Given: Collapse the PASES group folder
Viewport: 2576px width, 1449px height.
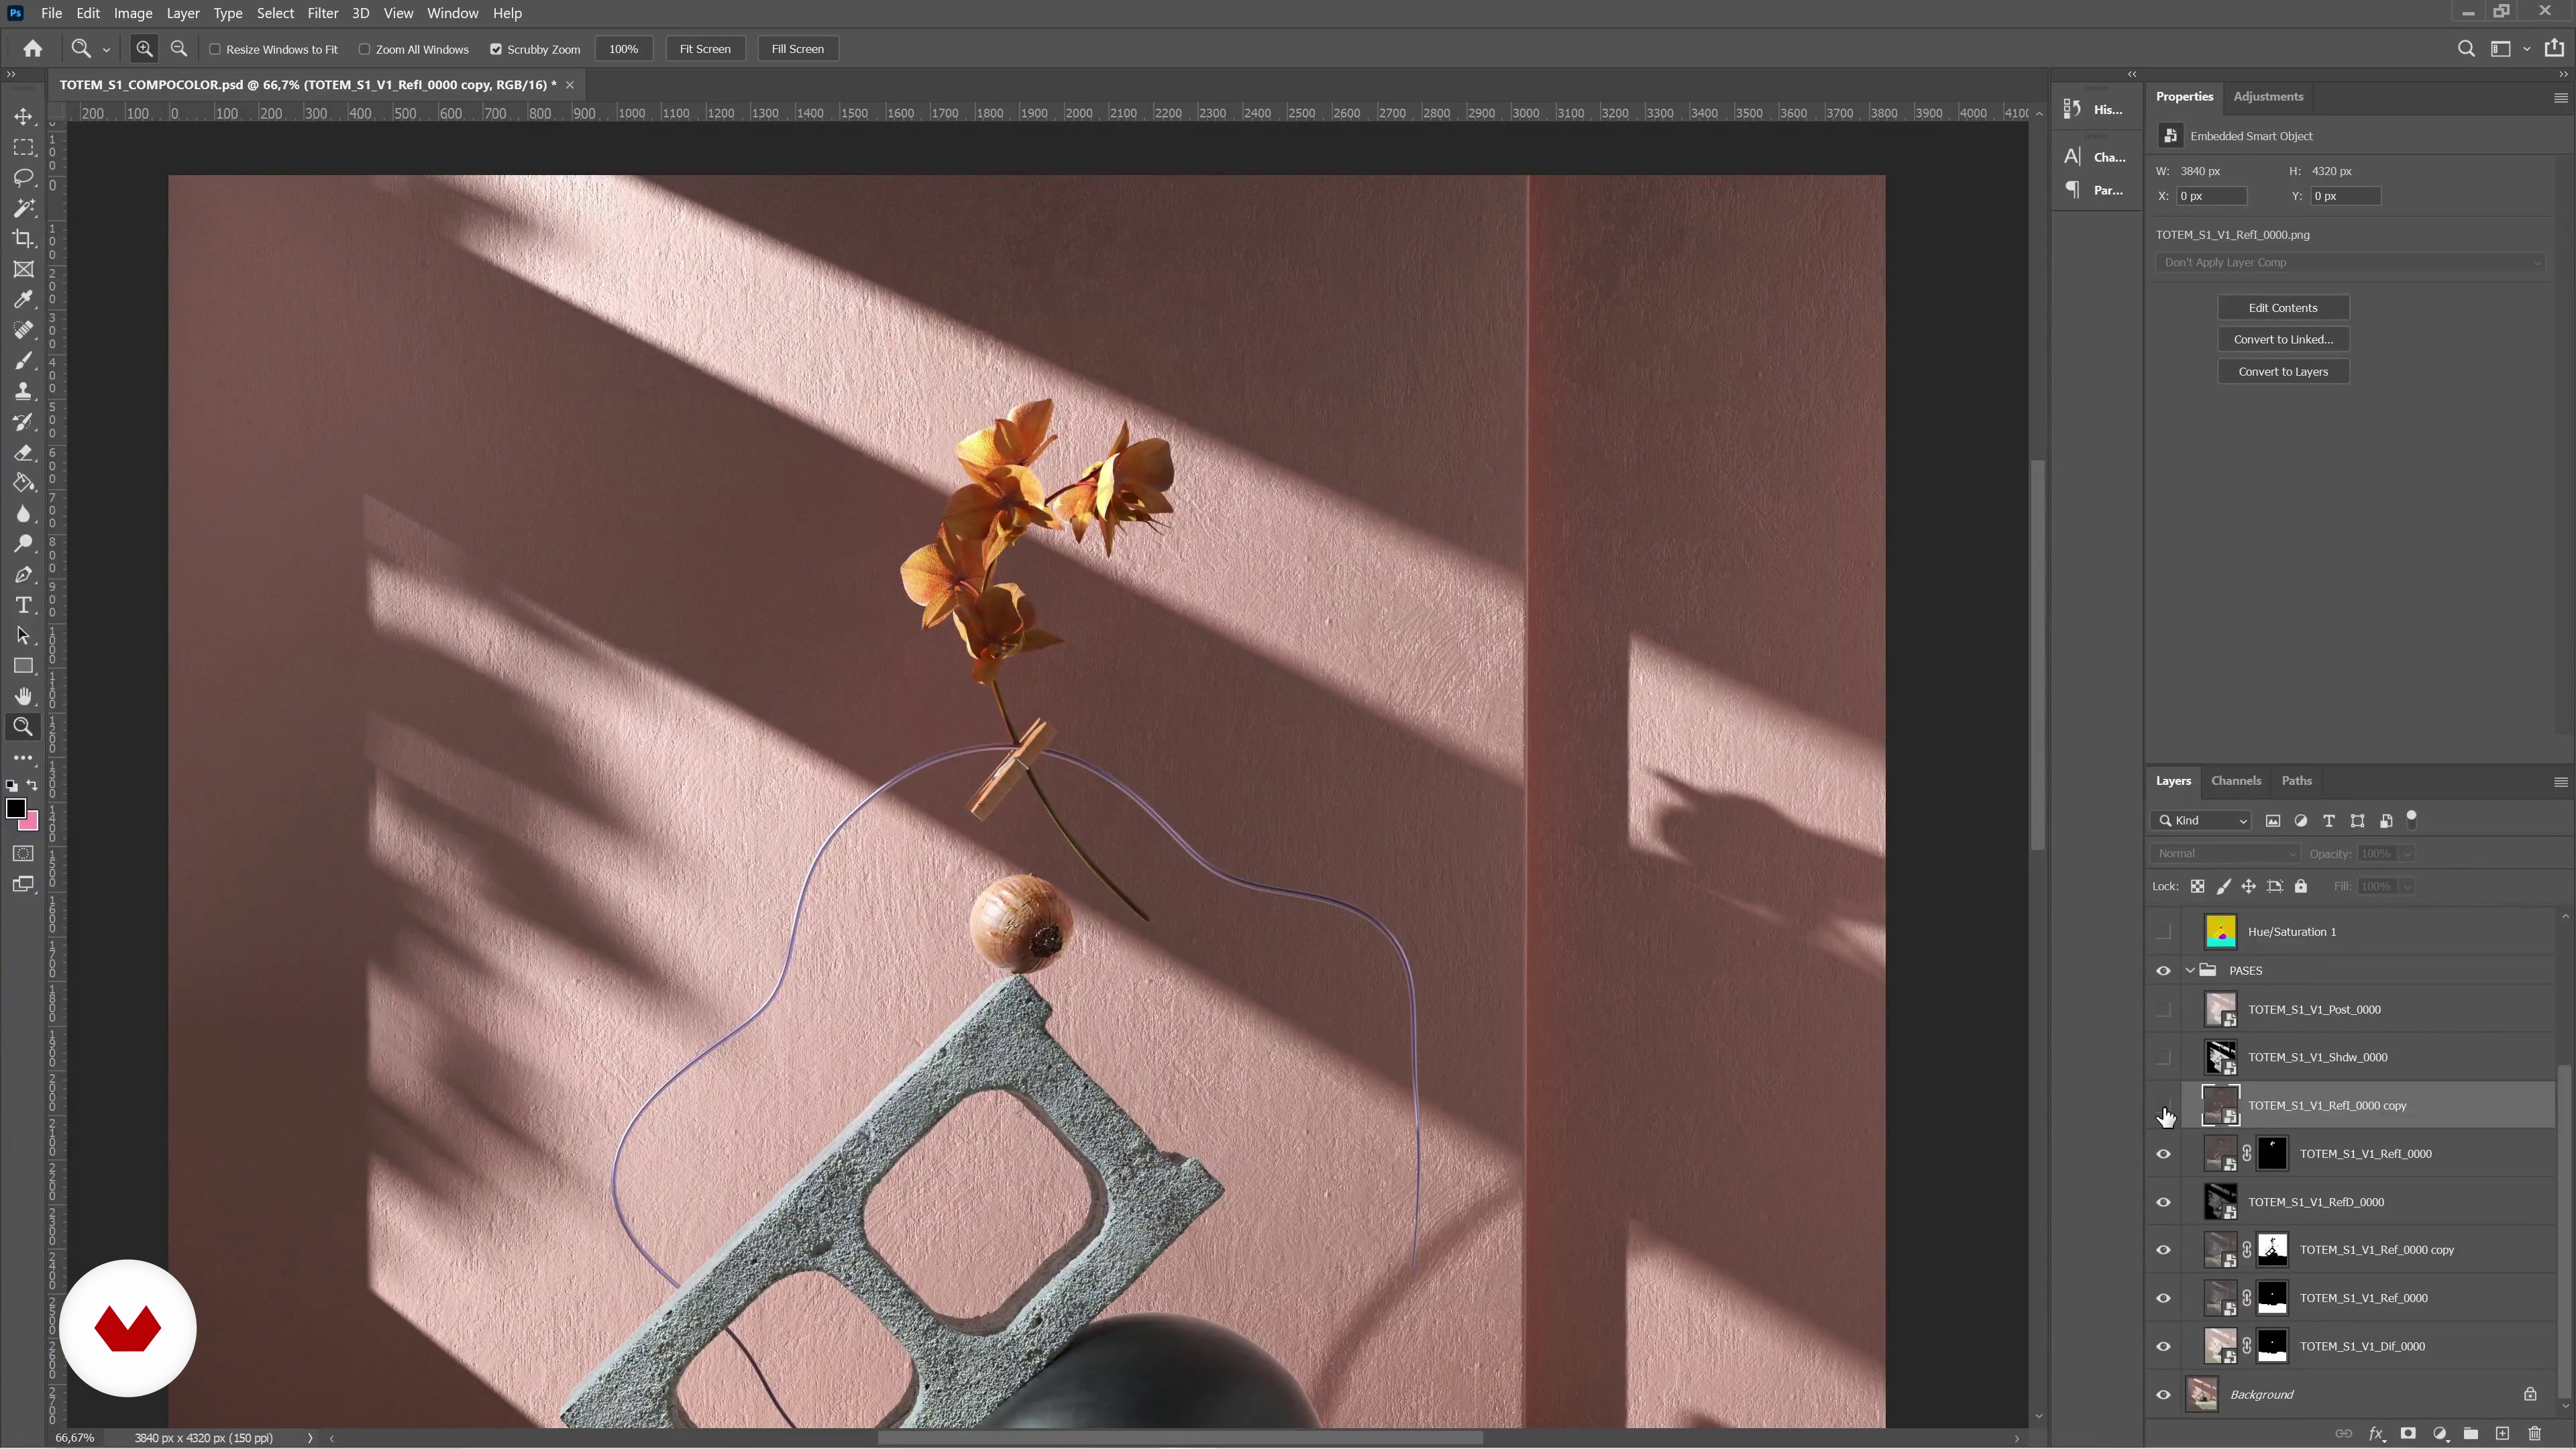Looking at the screenshot, I should [x=2190, y=971].
